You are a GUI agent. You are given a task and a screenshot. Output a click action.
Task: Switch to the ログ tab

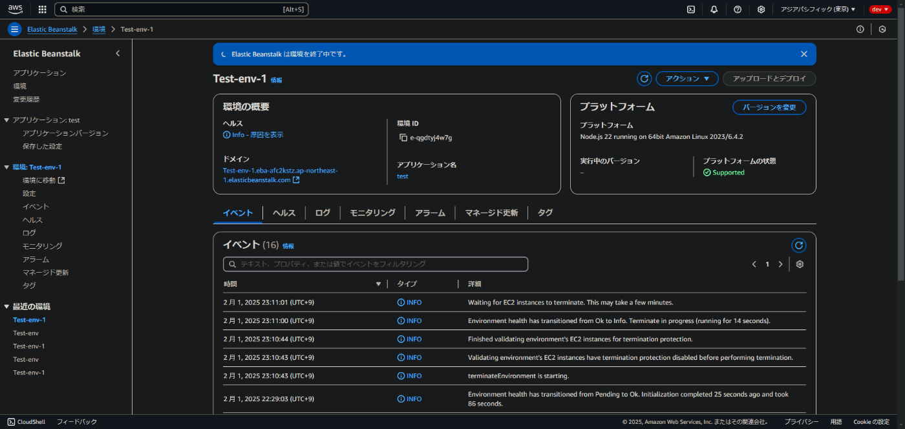point(323,213)
